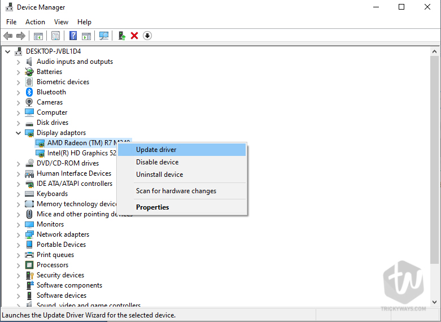Click the red X Uninstall device icon
The height and width of the screenshot is (322, 441).
pos(134,36)
